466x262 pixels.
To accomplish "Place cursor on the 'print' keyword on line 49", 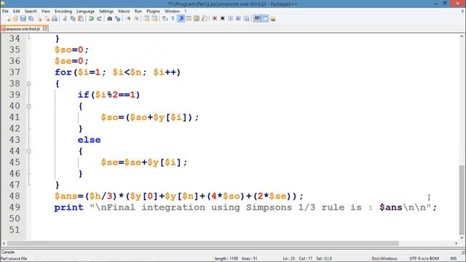I will (x=68, y=207).
